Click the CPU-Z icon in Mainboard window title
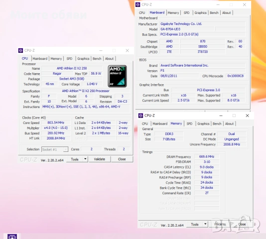Viewport: 266px width, 239px height. 138,4
